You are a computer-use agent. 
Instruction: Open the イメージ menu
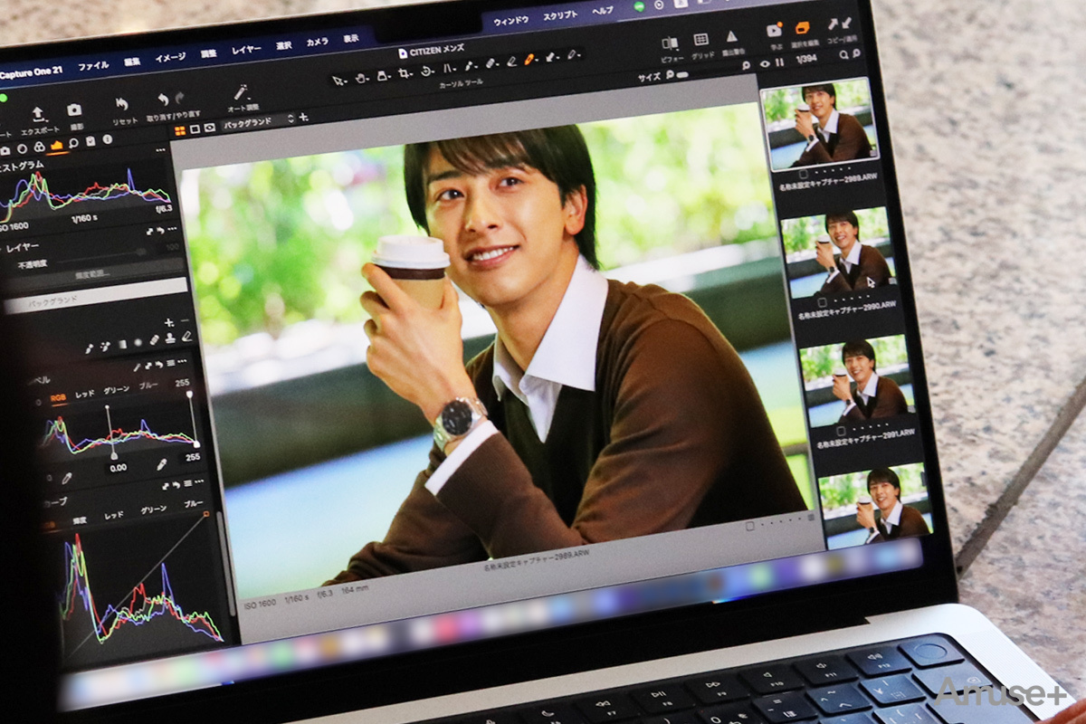170,58
